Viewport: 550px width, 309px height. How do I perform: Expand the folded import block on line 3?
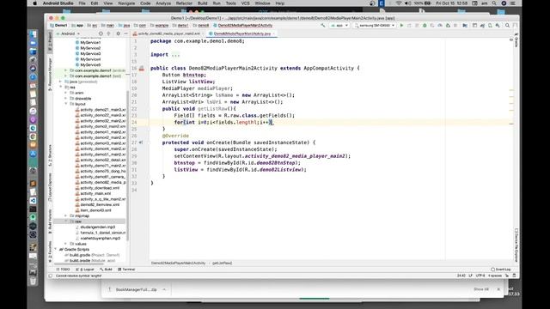coord(175,55)
